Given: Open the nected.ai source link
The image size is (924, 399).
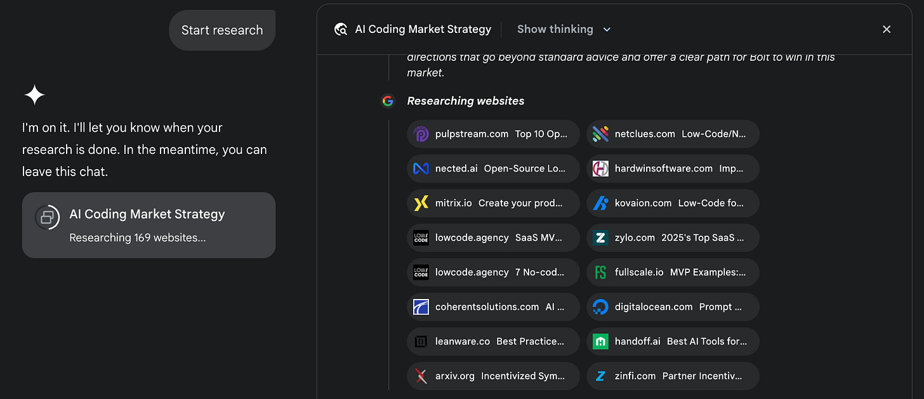Looking at the screenshot, I should [493, 168].
